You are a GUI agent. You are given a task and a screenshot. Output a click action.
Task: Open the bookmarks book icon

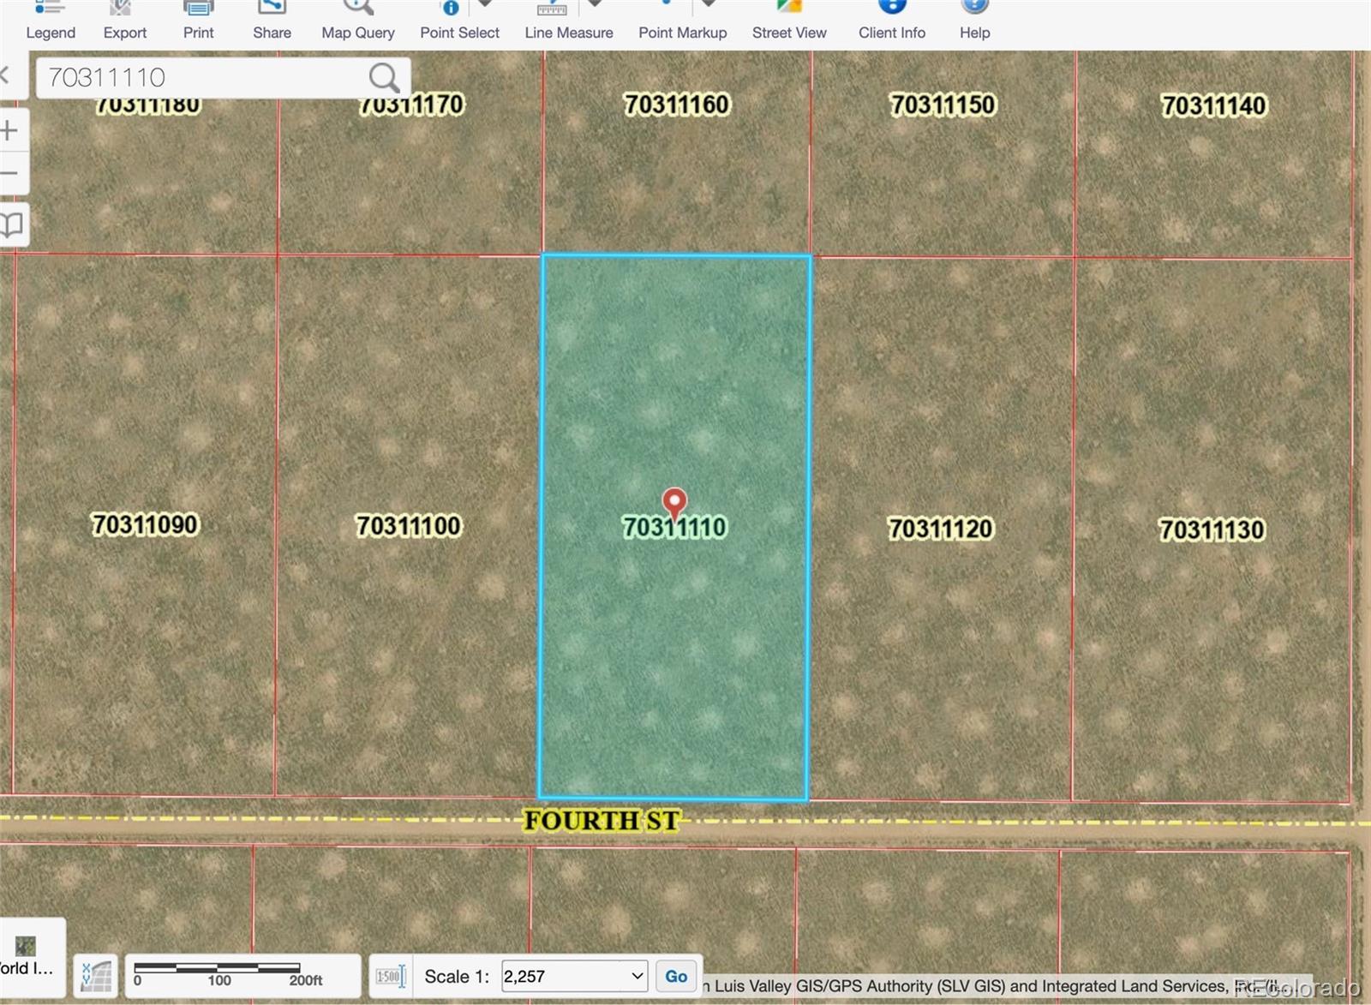point(11,225)
